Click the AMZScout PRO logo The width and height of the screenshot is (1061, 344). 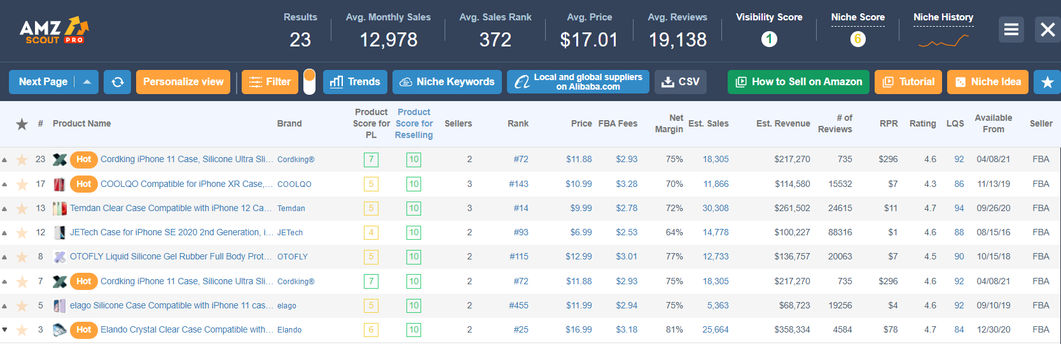coord(54,31)
